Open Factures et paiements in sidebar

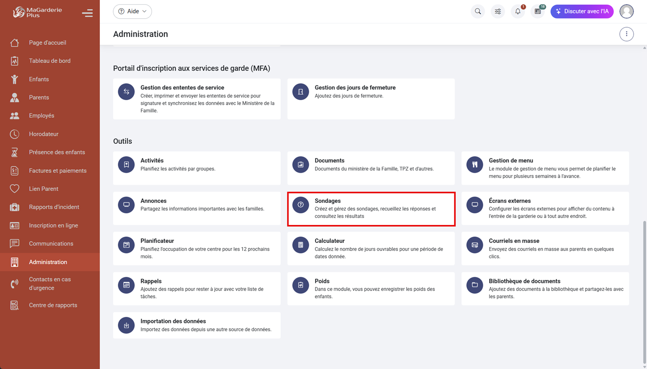[x=57, y=171]
